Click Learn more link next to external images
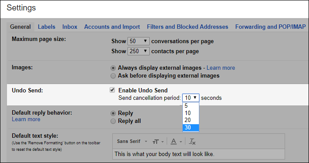Viewport: 309px width, 163px height. click(221, 68)
